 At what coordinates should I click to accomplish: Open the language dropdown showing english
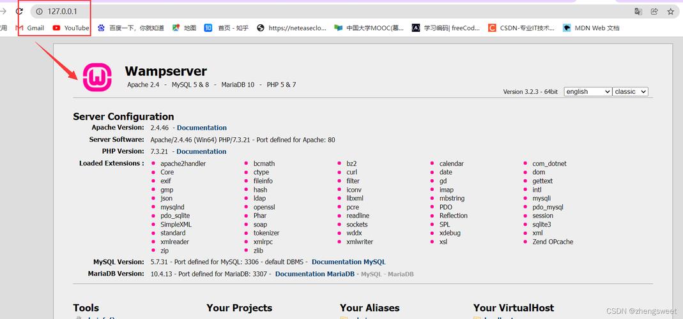point(588,91)
